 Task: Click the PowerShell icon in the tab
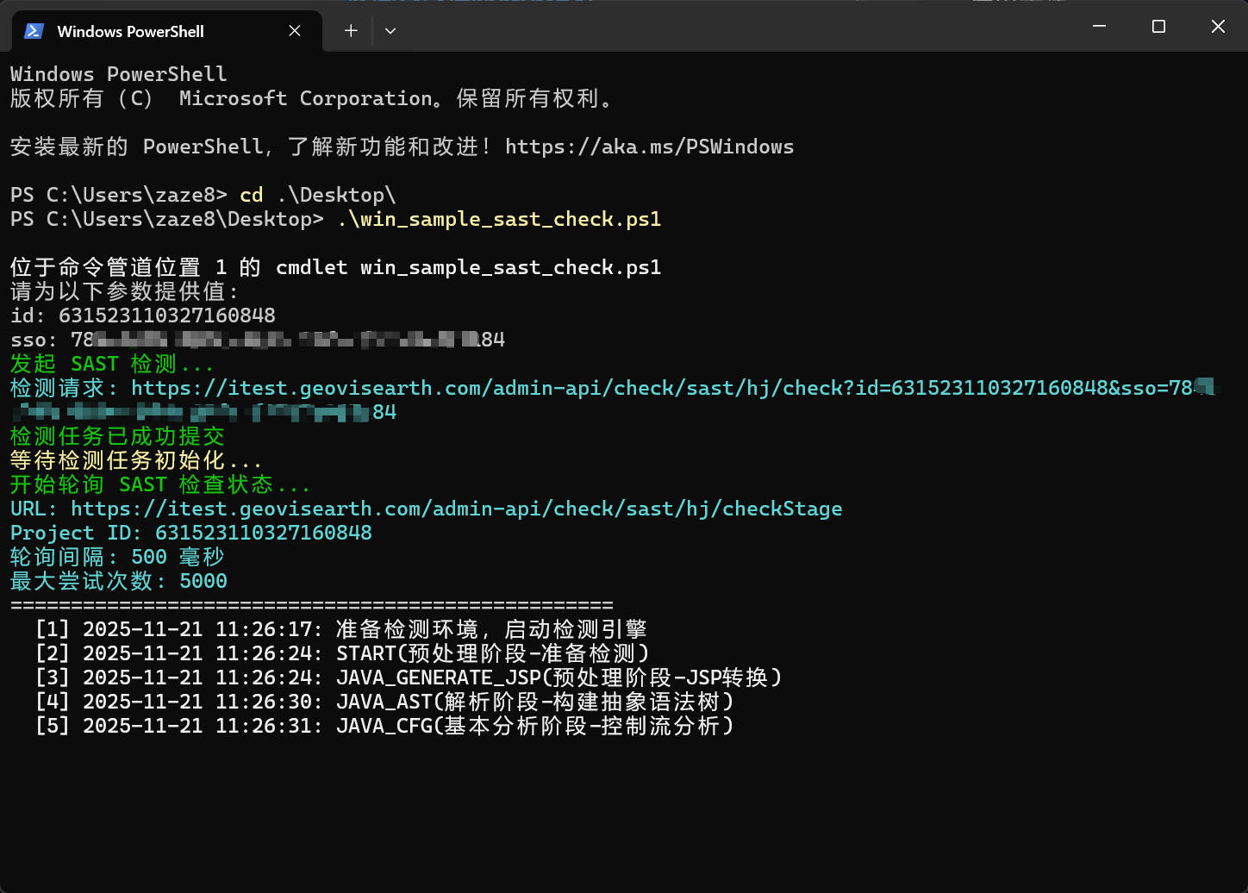[x=34, y=31]
